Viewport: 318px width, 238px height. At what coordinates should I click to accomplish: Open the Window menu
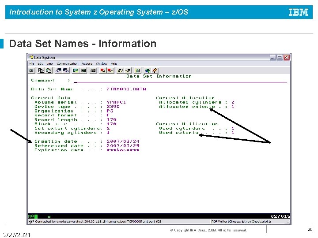coord(101,63)
